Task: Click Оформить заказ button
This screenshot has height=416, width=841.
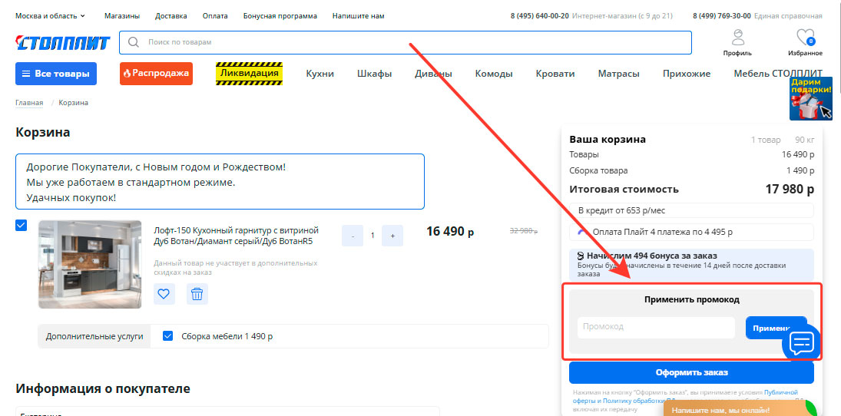Action: point(691,372)
